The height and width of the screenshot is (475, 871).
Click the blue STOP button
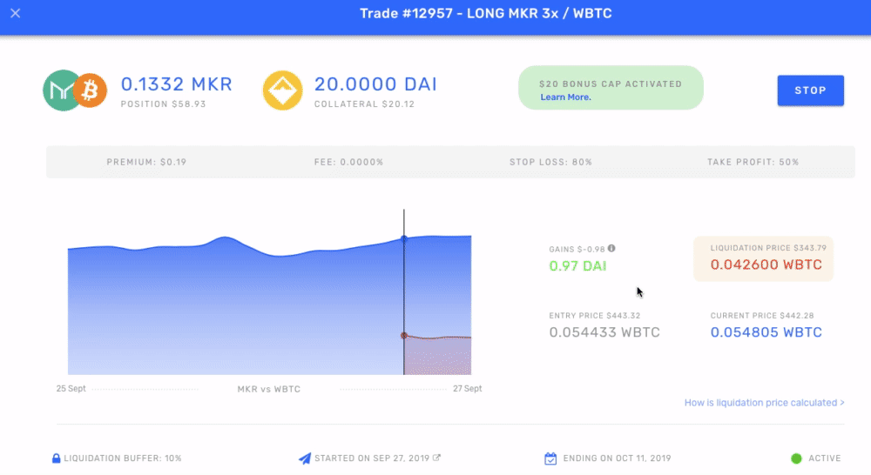point(810,90)
